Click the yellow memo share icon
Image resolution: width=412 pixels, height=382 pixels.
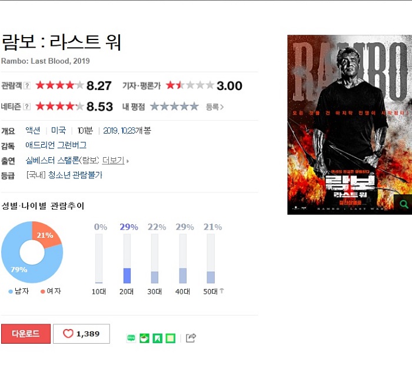tap(171, 338)
